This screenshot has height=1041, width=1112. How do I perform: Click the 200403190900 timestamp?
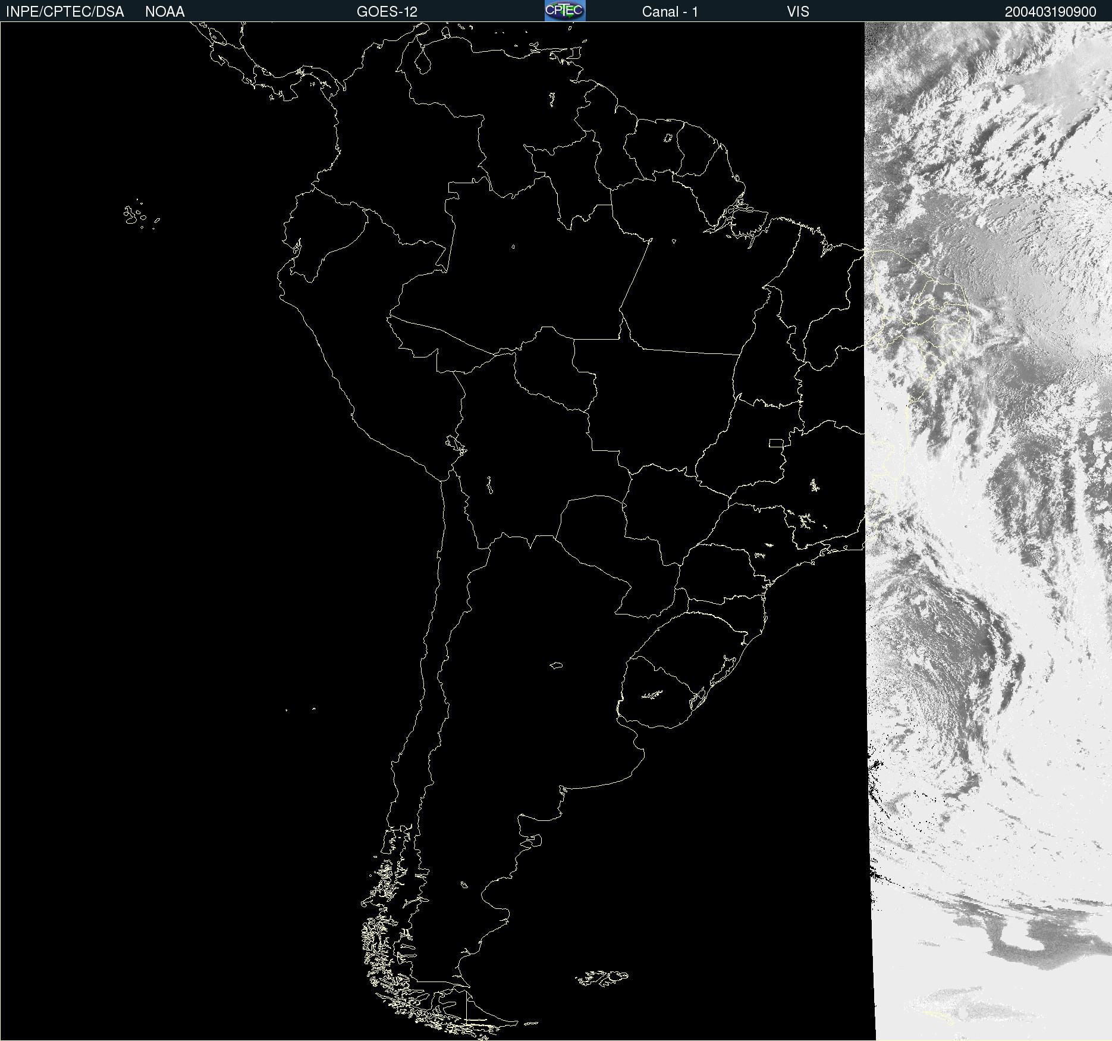[x=1051, y=12]
